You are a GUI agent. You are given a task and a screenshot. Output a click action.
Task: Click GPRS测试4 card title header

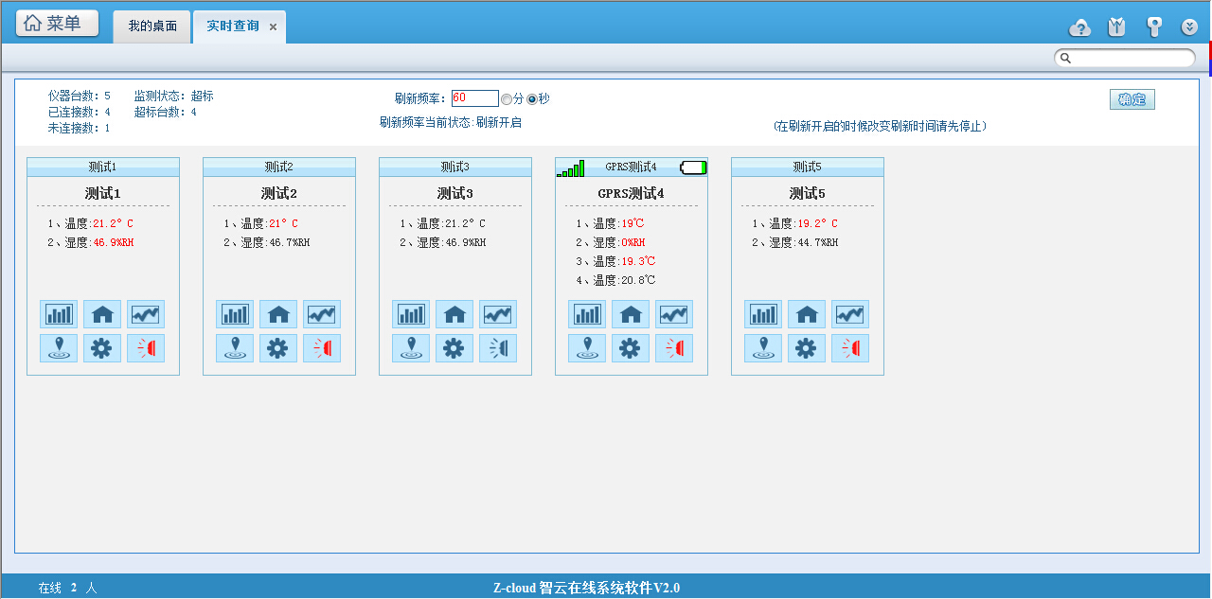coord(631,167)
